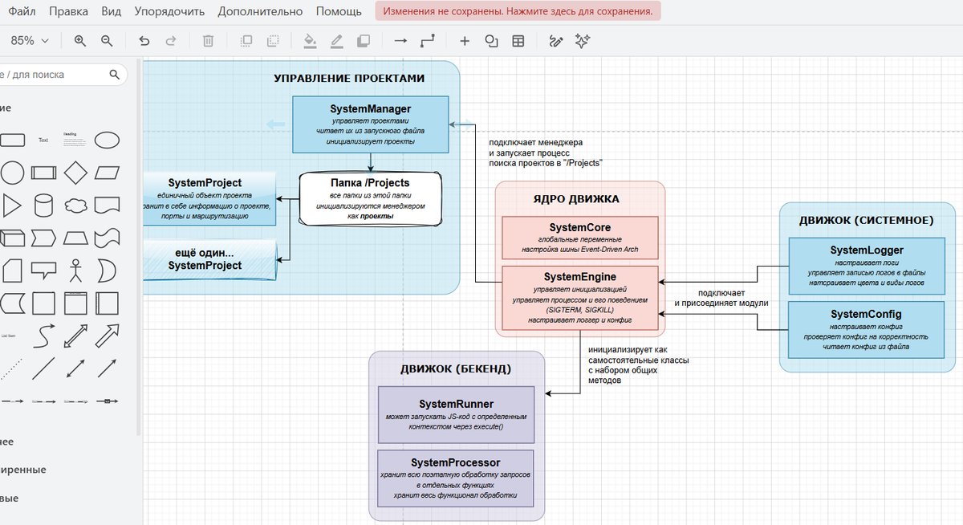The height and width of the screenshot is (525, 963).
Task: Open the fill color bucket tool
Action: click(x=311, y=41)
